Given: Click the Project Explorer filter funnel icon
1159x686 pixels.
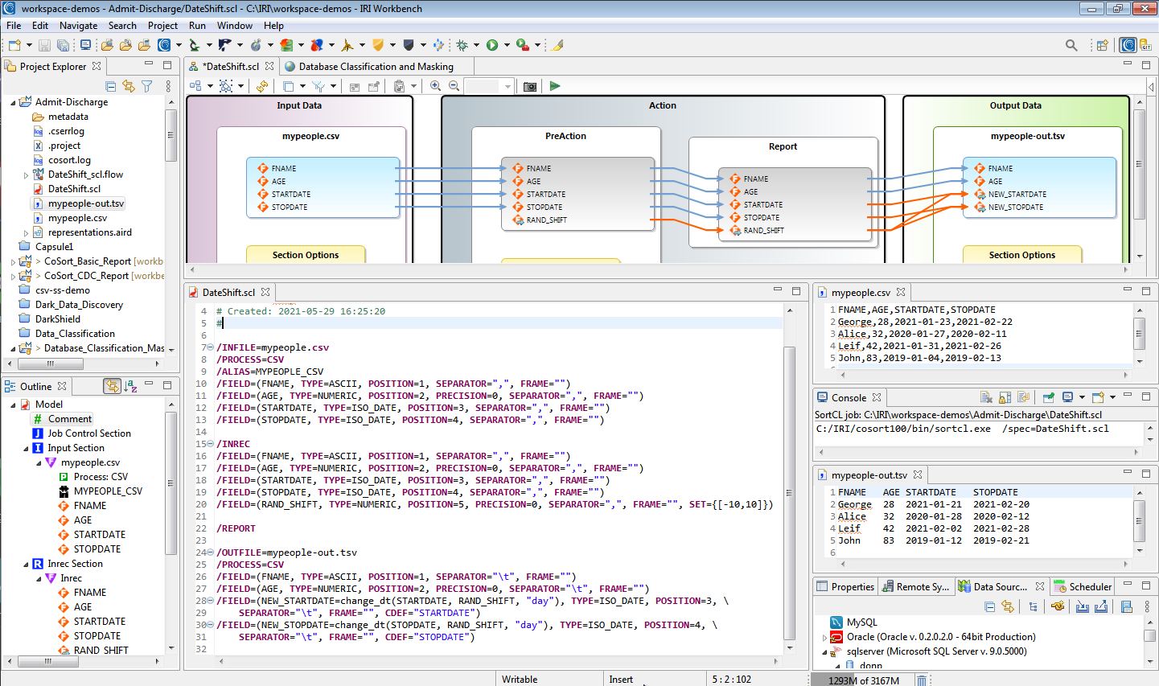Looking at the screenshot, I should 147,86.
